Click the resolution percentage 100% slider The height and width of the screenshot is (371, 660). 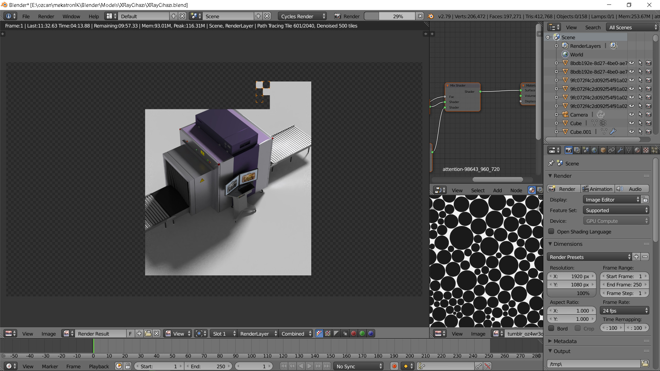(x=571, y=293)
